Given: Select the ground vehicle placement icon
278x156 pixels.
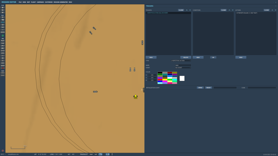Looking at the screenshot, I should [3, 48].
